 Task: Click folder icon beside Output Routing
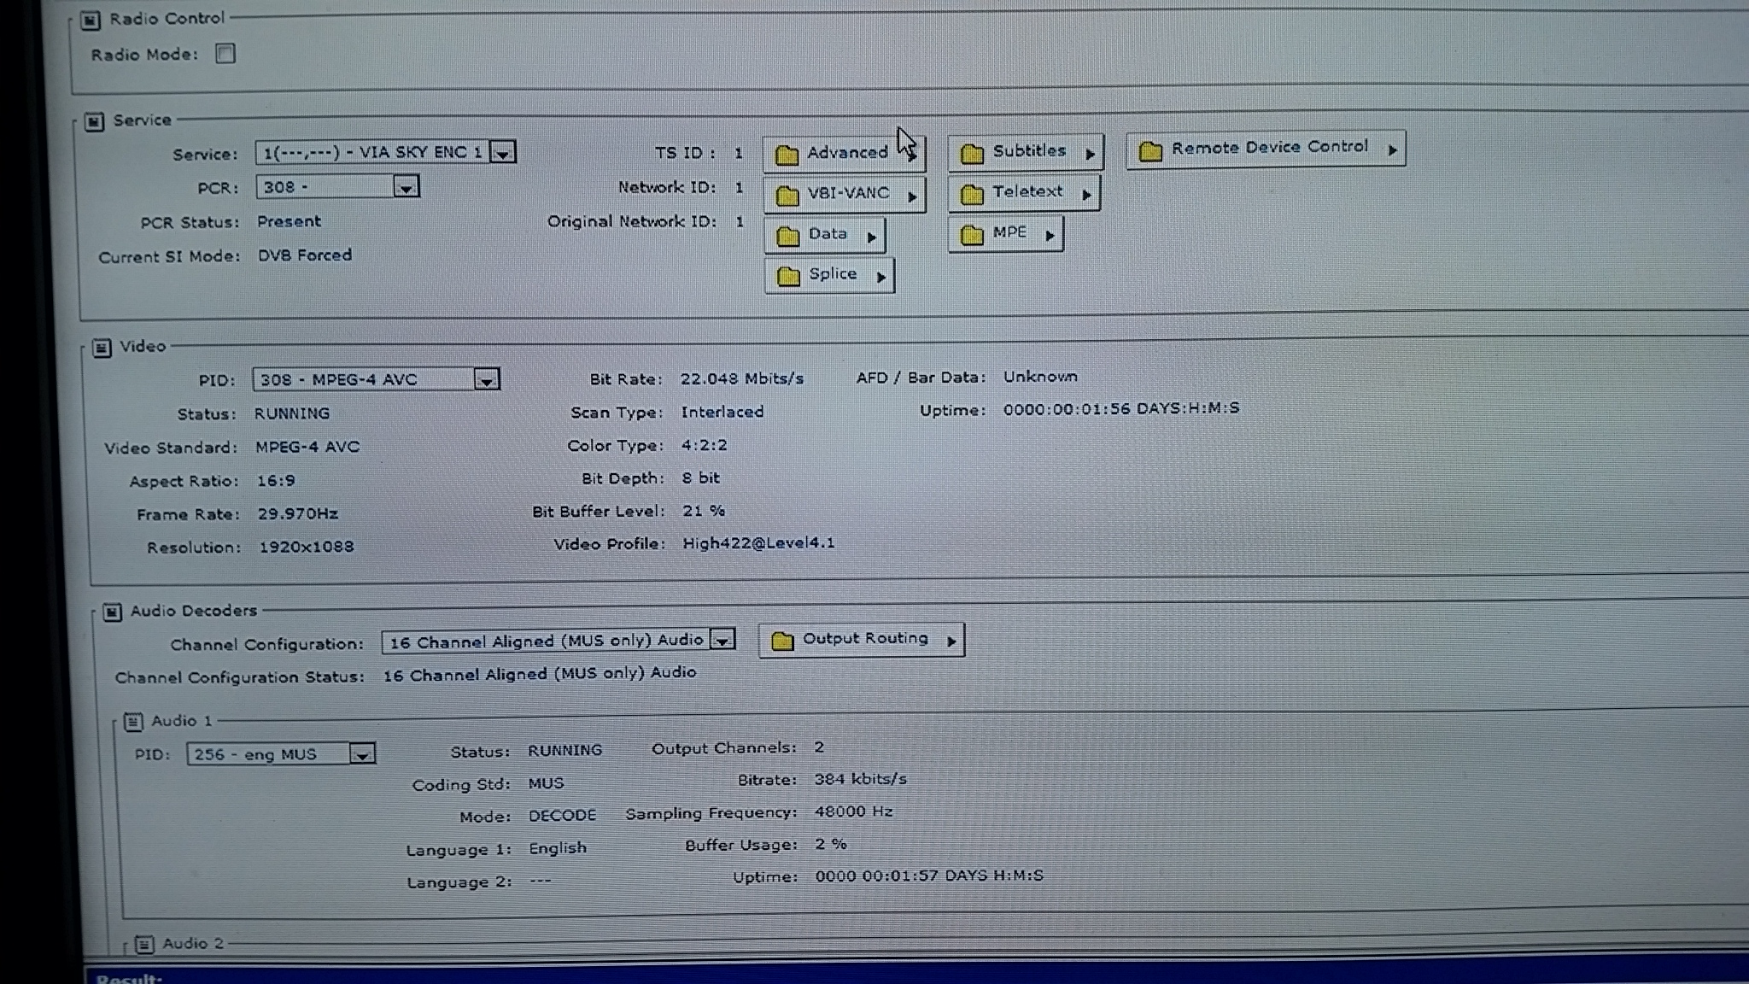tap(782, 641)
